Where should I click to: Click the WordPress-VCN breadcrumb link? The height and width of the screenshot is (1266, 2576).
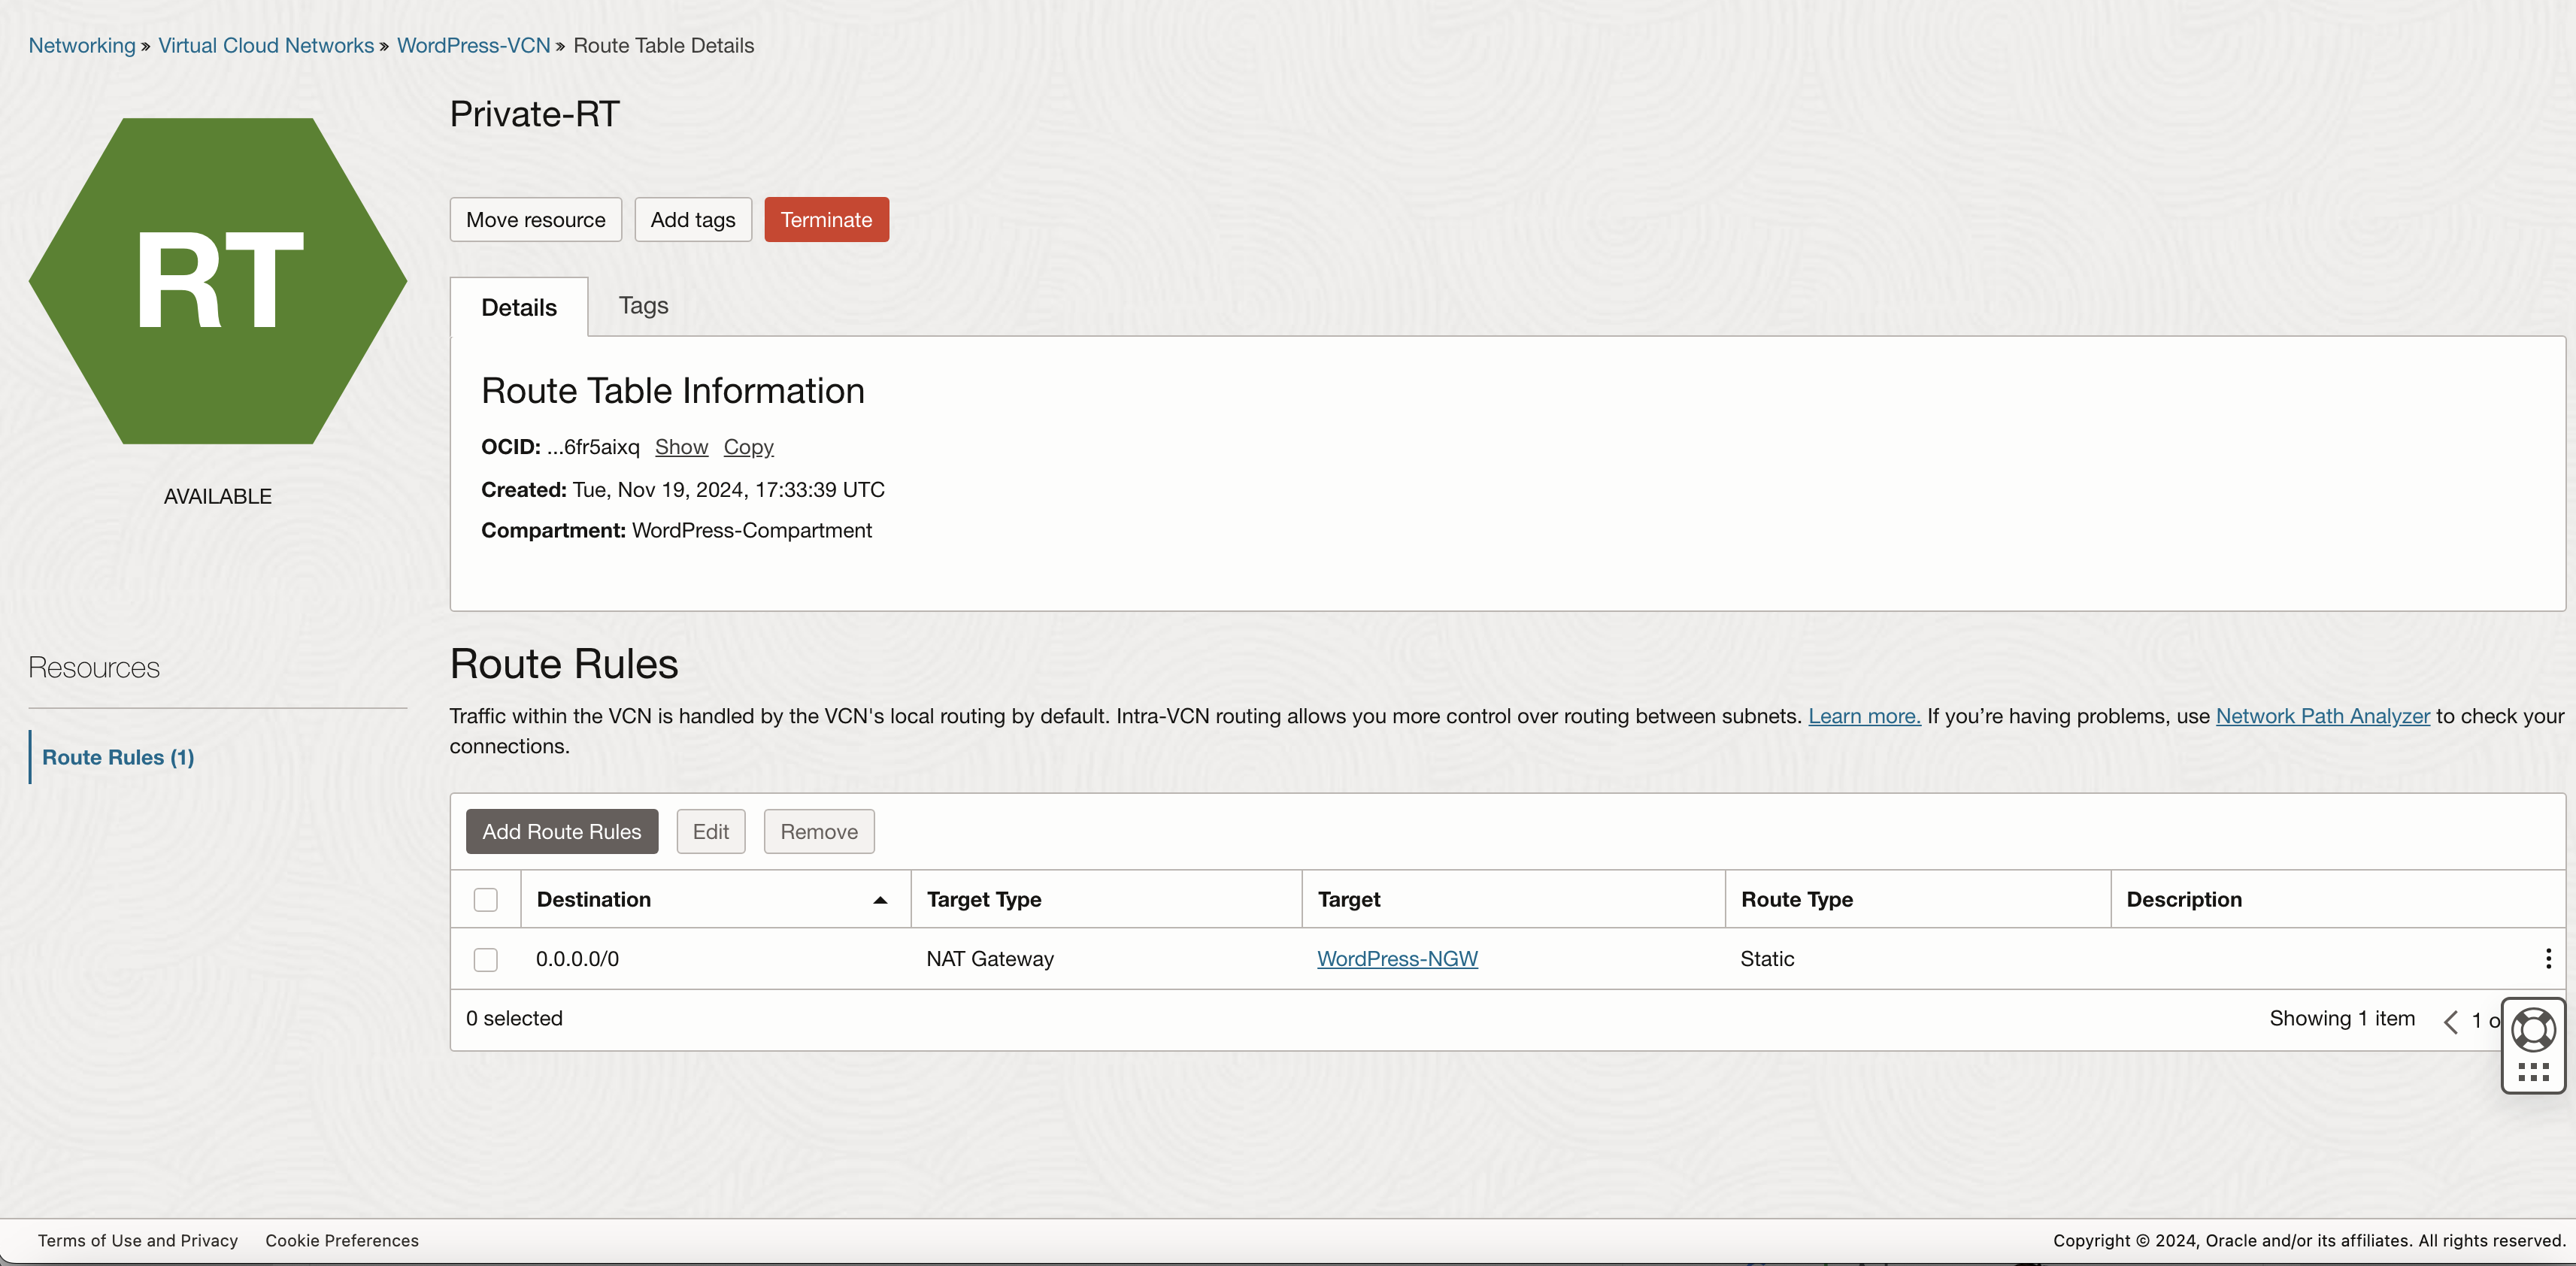pyautogui.click(x=473, y=44)
